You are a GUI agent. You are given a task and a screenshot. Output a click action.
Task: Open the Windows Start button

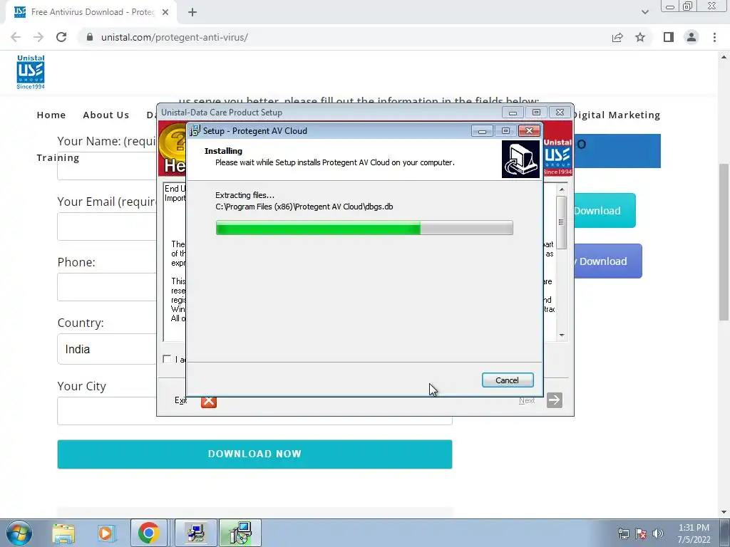click(x=19, y=533)
